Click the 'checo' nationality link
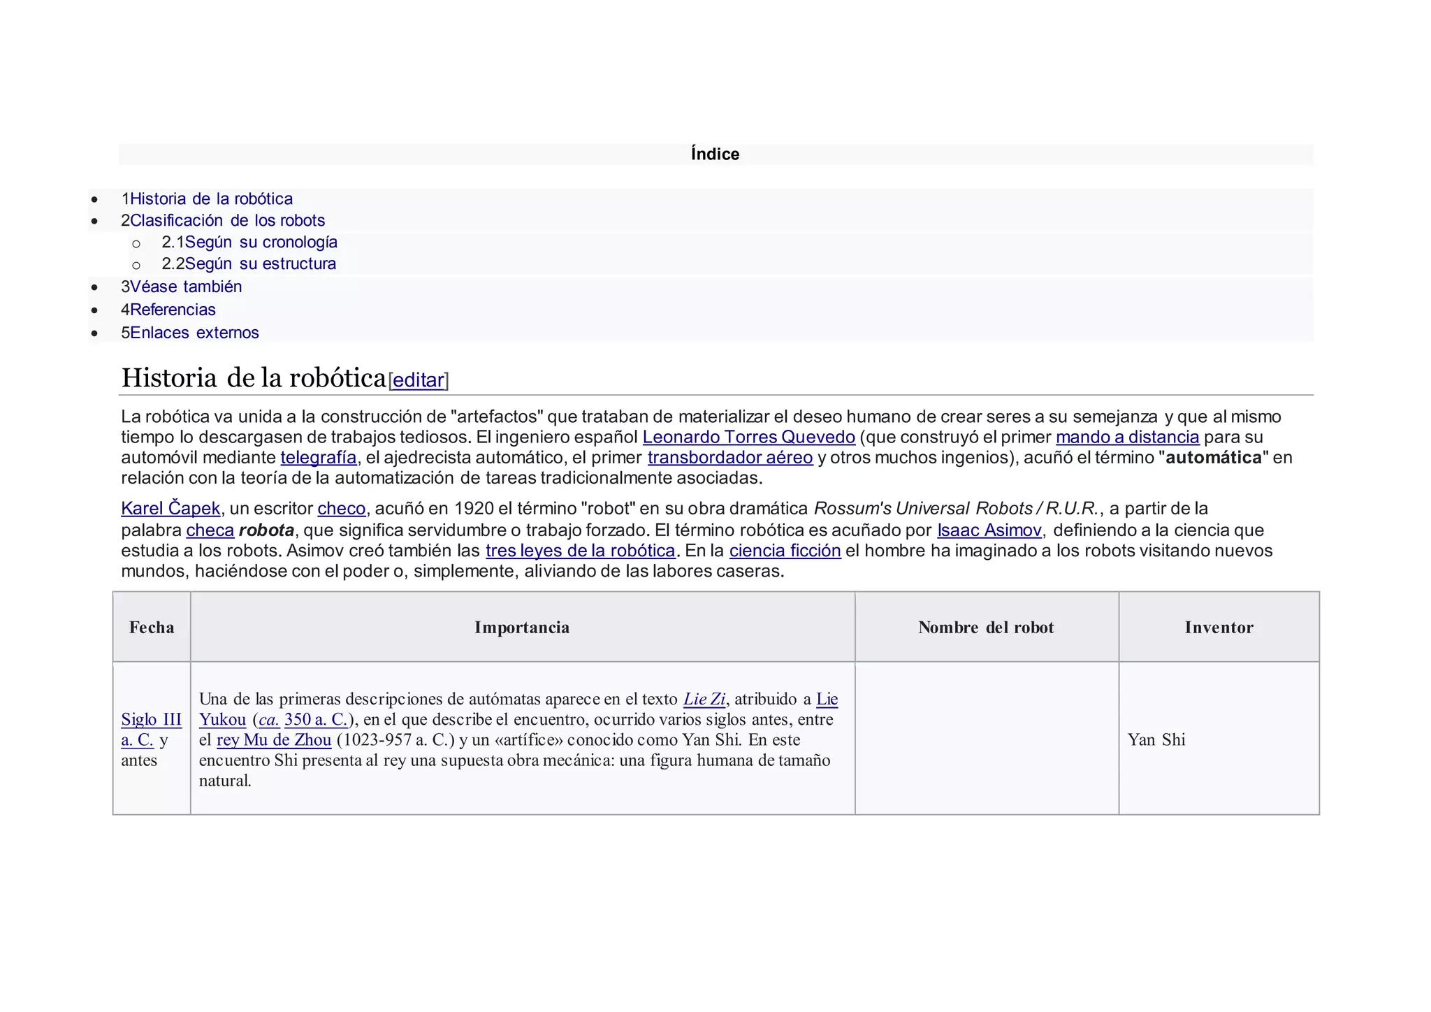1431x1012 pixels. [341, 509]
